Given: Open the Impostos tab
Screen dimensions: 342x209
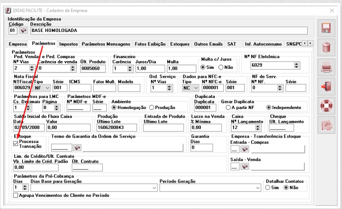Looking at the screenshot, I should (x=68, y=44).
